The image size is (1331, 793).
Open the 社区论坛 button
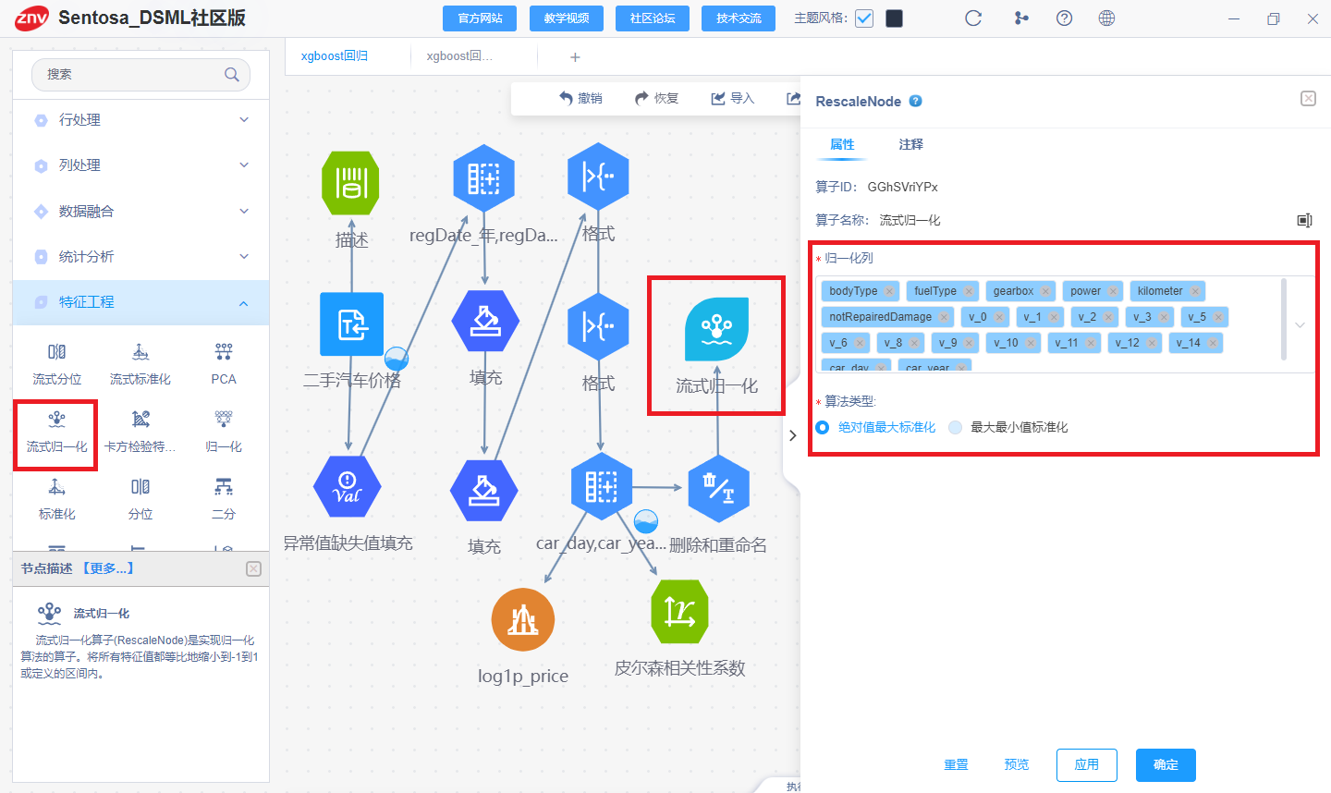pyautogui.click(x=653, y=18)
